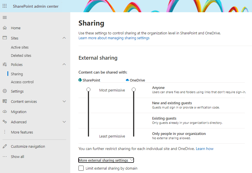
Task: Open Access control page
Action: pyautogui.click(x=22, y=82)
